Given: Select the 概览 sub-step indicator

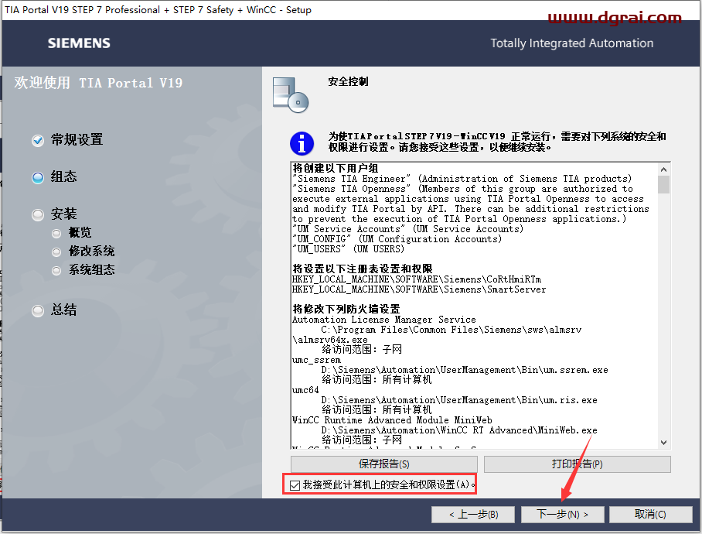Looking at the screenshot, I should tap(56, 233).
